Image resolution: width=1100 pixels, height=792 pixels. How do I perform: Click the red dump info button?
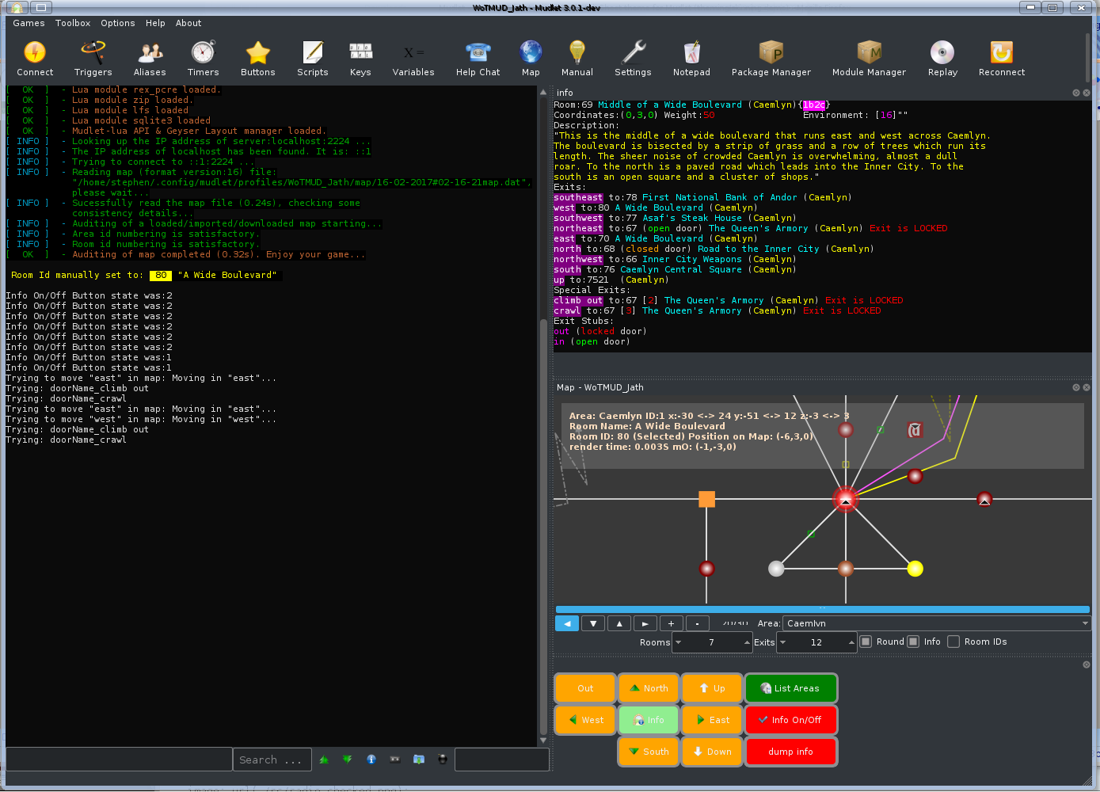790,752
